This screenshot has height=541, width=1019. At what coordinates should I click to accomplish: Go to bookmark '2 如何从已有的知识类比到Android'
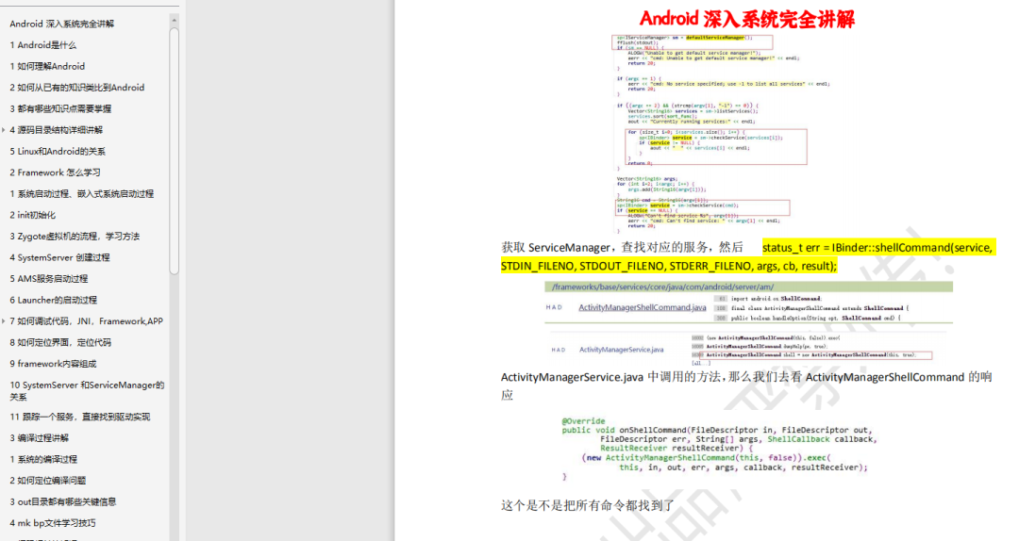(77, 87)
